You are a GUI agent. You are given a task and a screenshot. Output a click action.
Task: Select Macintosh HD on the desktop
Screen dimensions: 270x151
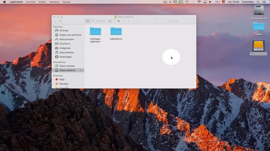pyautogui.click(x=259, y=12)
